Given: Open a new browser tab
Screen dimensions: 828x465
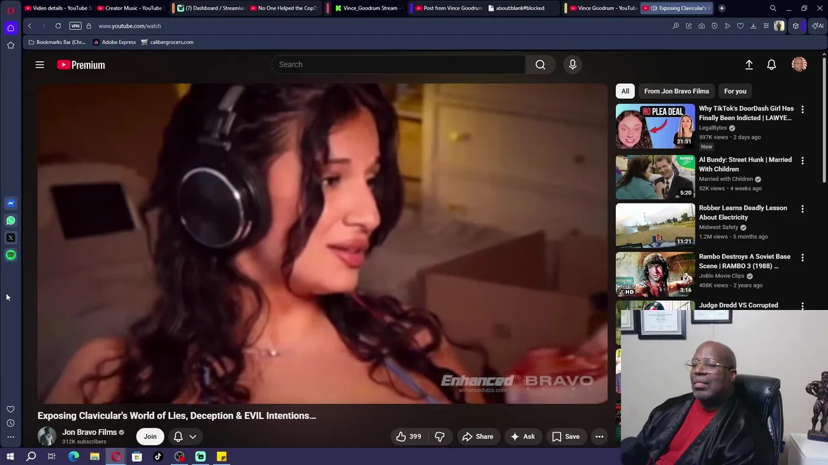Looking at the screenshot, I should (722, 8).
